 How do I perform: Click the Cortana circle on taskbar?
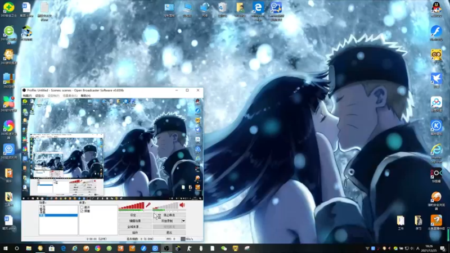[x=17, y=249]
